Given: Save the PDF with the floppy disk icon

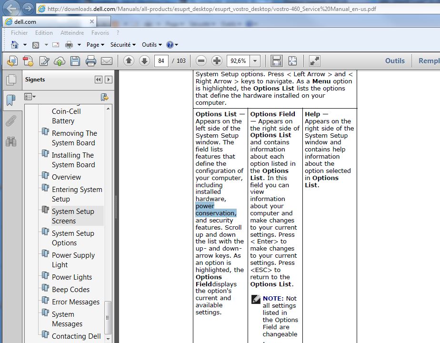Looking at the screenshot, I should tap(75, 61).
